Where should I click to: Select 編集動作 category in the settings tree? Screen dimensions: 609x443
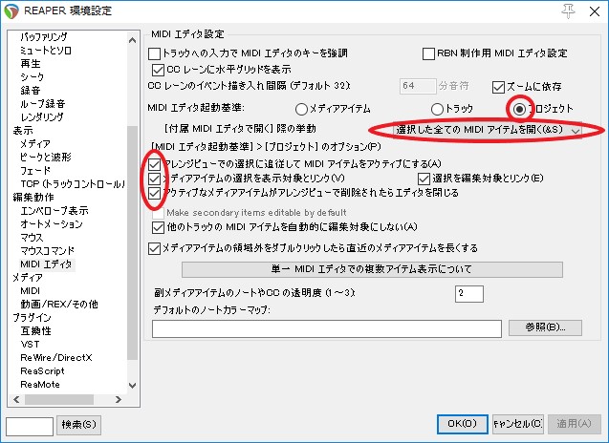[33, 197]
